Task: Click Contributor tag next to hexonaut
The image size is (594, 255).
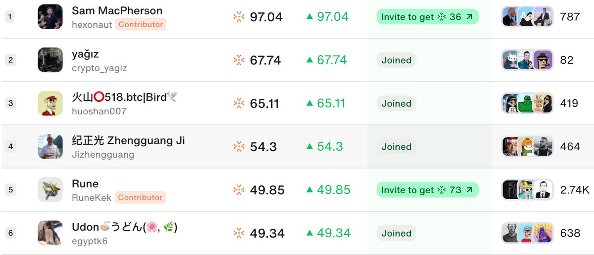Action: 141,24
